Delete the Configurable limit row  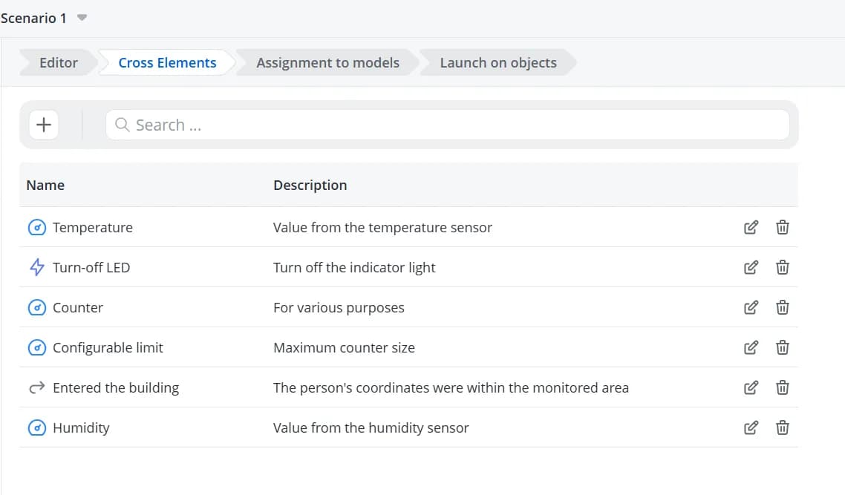pos(783,347)
